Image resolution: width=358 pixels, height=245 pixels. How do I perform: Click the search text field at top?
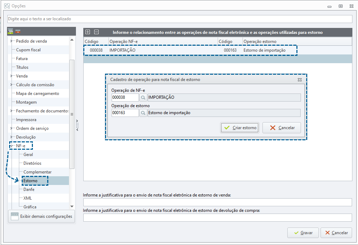[180, 19]
